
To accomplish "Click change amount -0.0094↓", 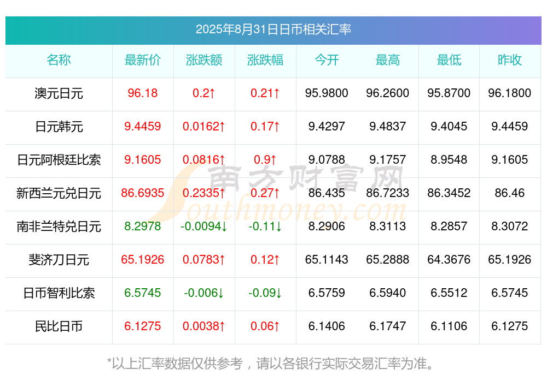I will click(204, 227).
